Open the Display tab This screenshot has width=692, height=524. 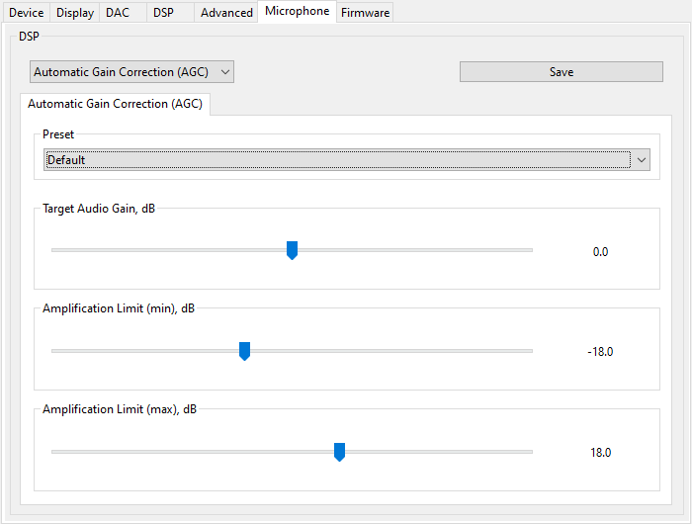coord(74,13)
